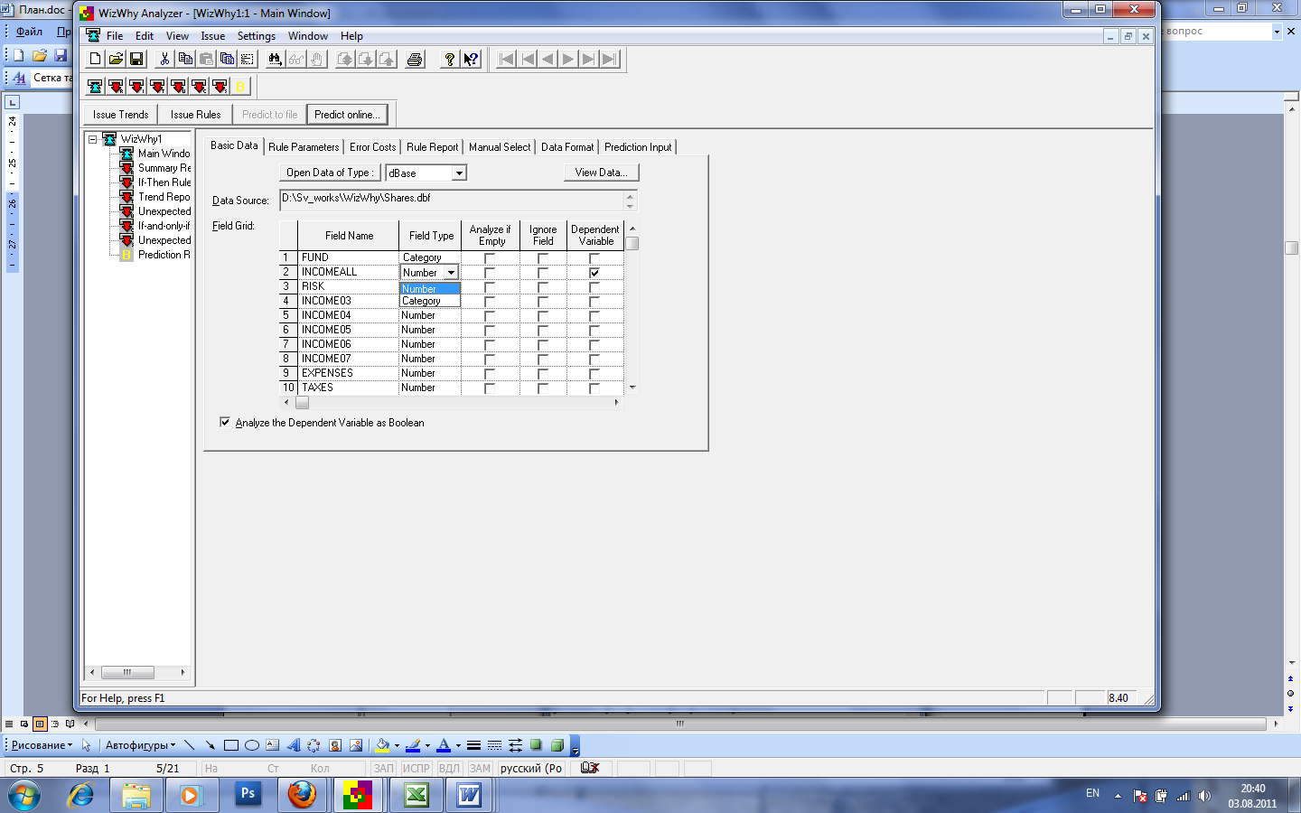Screen dimensions: 1301x813
Task: Click the Open Data of Type button
Action: tap(330, 173)
